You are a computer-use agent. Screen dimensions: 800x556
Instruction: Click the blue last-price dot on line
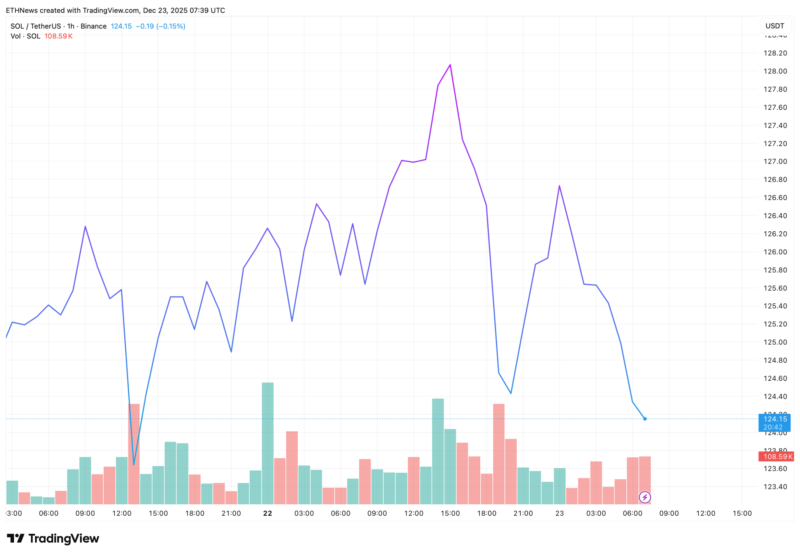(x=645, y=419)
